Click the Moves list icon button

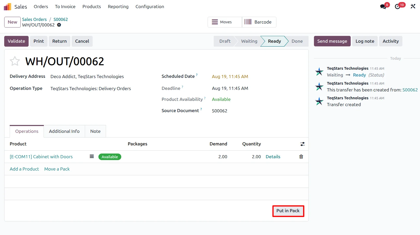pos(225,22)
